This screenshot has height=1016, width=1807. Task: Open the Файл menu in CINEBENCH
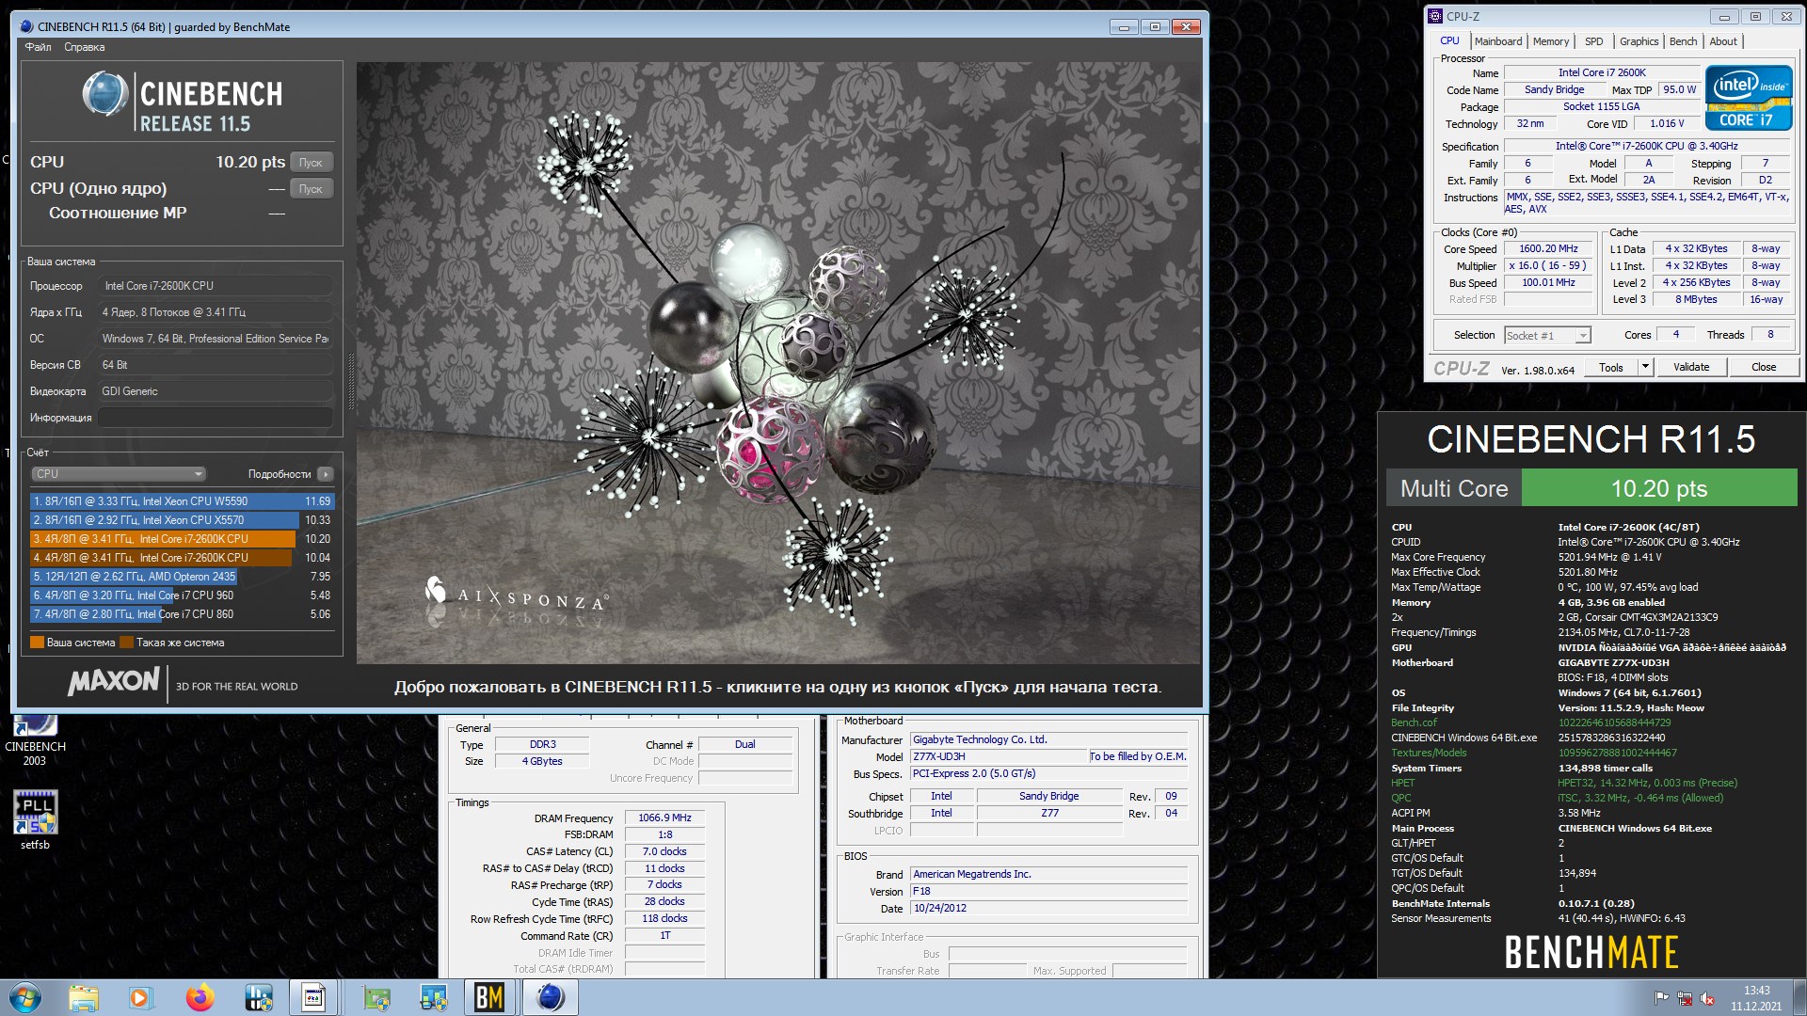(39, 47)
